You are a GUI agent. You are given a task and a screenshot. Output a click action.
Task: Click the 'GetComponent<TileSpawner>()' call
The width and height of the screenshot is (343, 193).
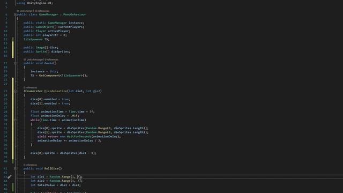(63, 76)
